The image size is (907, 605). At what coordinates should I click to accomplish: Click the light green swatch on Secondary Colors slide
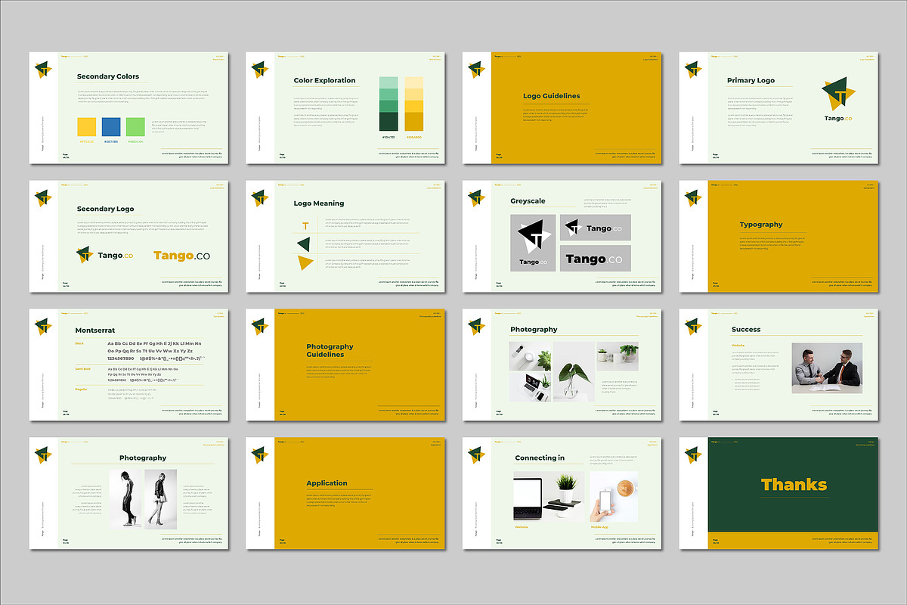(135, 126)
